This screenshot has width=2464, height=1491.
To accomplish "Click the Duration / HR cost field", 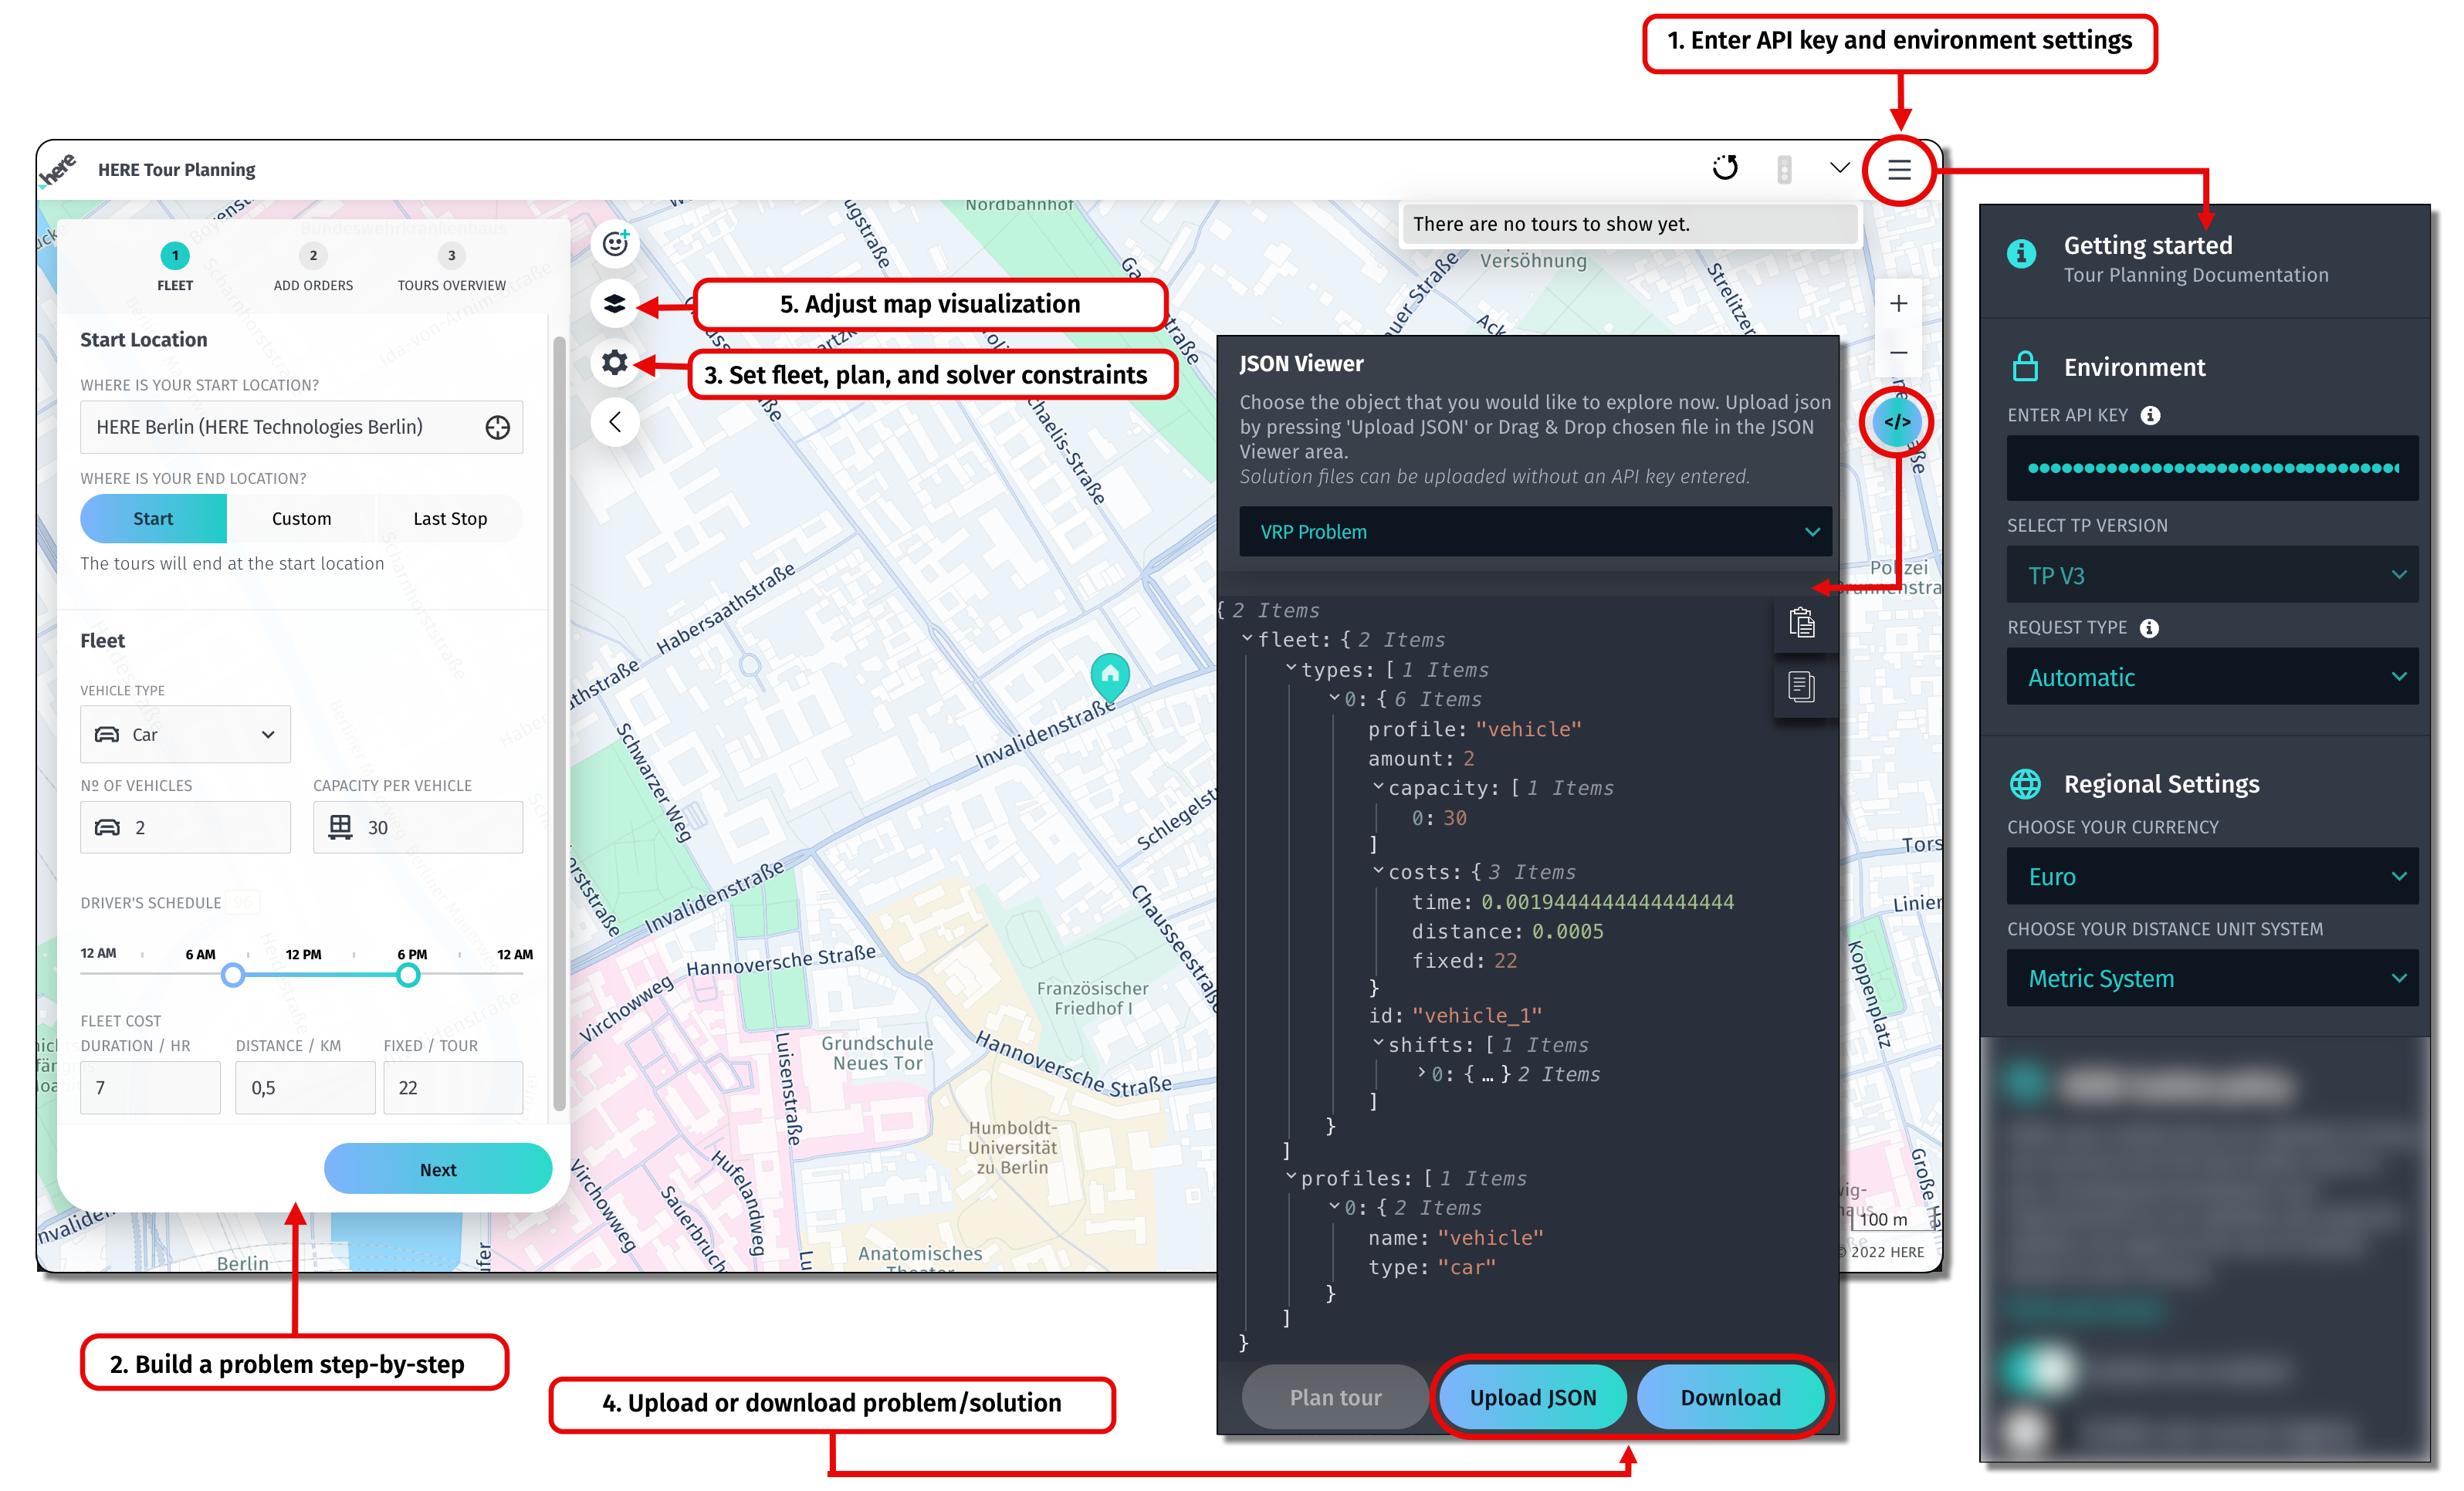I will (150, 1088).
